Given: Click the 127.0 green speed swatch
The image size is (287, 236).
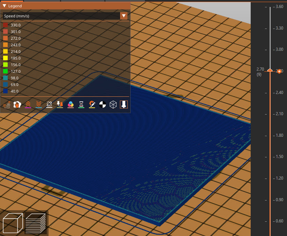Looking at the screenshot, I should pos(6,71).
